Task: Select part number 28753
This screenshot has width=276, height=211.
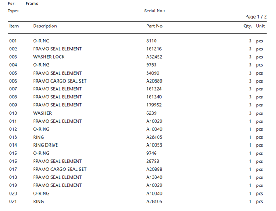Action: [152, 162]
